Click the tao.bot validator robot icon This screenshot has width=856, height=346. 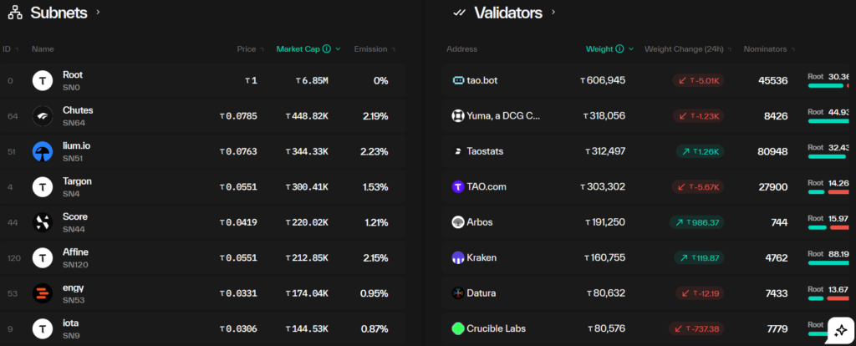pyautogui.click(x=458, y=80)
